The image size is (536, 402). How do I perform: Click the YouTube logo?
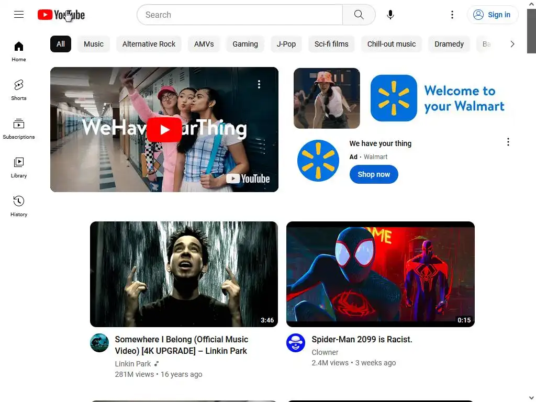[x=61, y=15]
